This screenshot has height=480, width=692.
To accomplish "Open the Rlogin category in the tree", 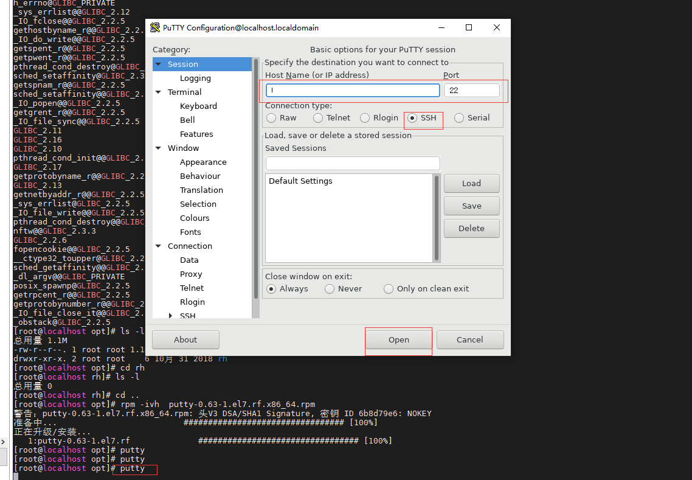I will click(192, 302).
